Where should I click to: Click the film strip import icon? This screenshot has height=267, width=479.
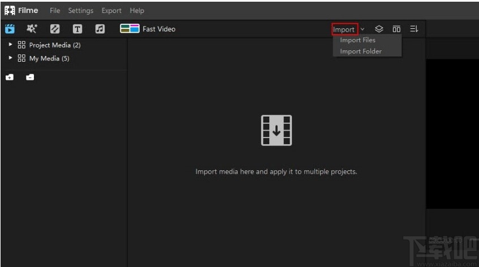click(x=277, y=130)
